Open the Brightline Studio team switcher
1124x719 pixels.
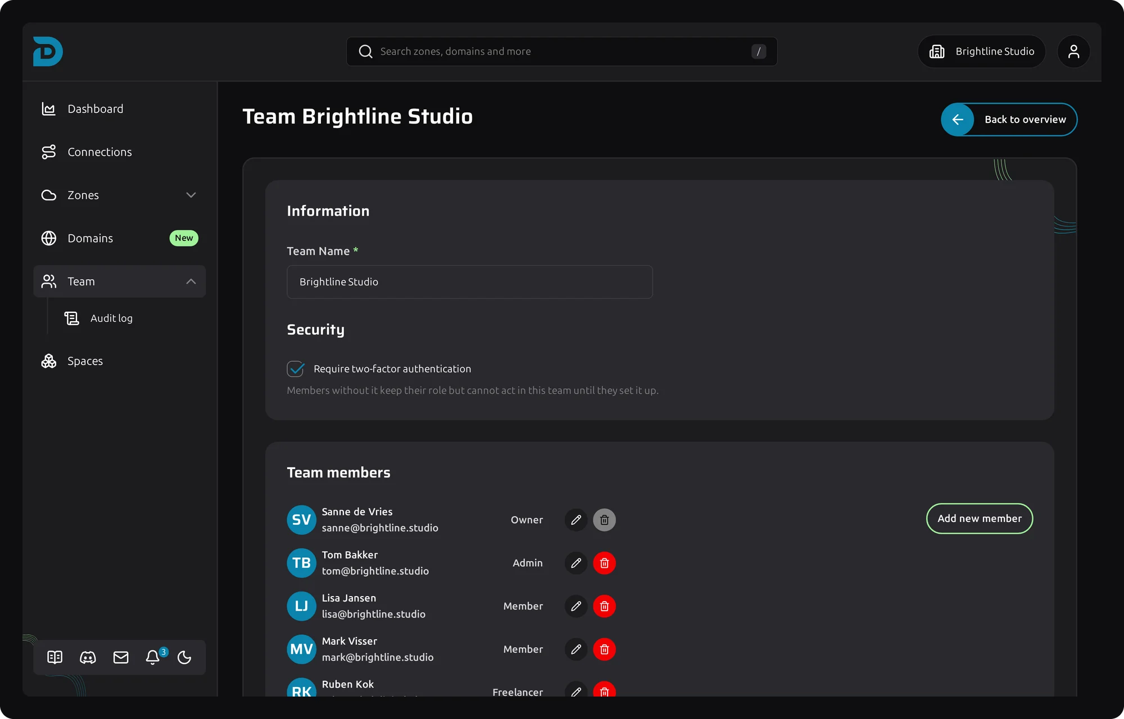pyautogui.click(x=981, y=52)
